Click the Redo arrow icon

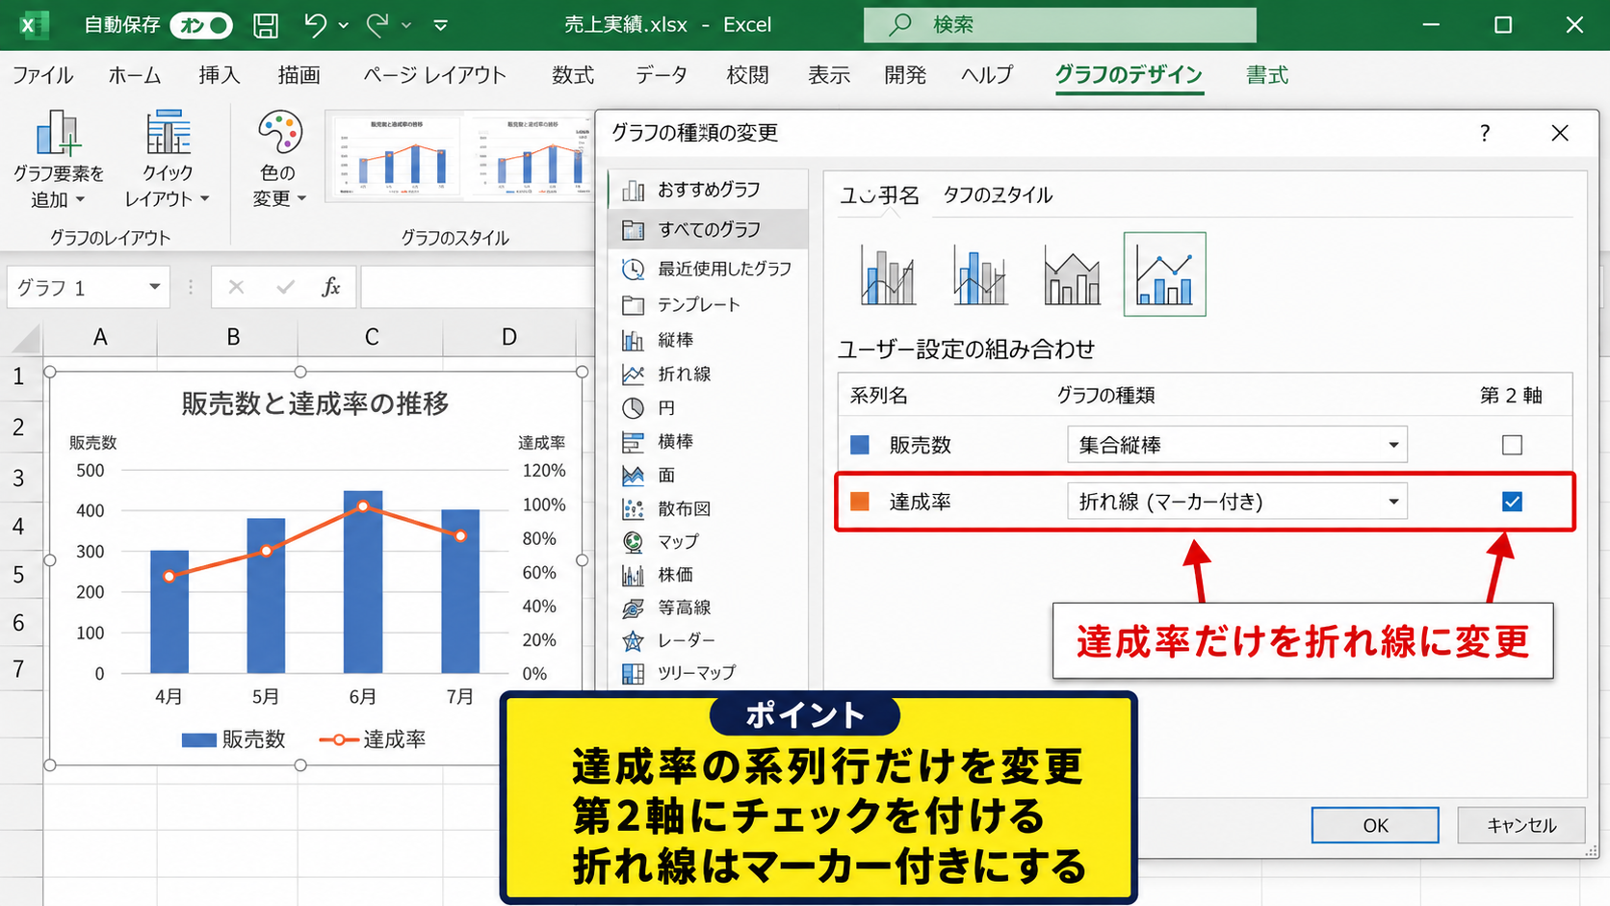[377, 25]
